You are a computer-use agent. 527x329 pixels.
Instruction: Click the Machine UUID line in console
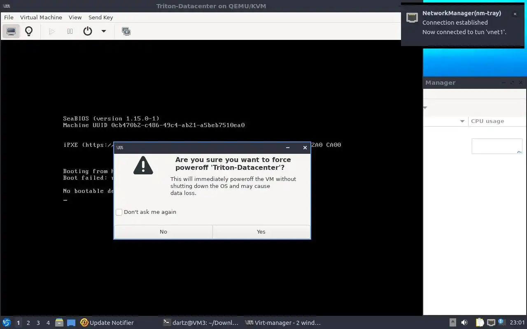tap(154, 125)
